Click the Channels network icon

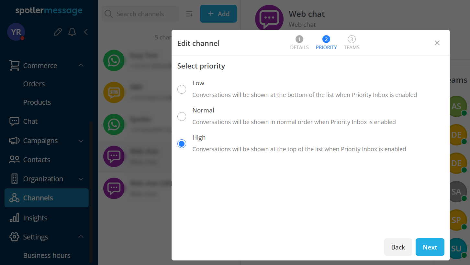(14, 198)
